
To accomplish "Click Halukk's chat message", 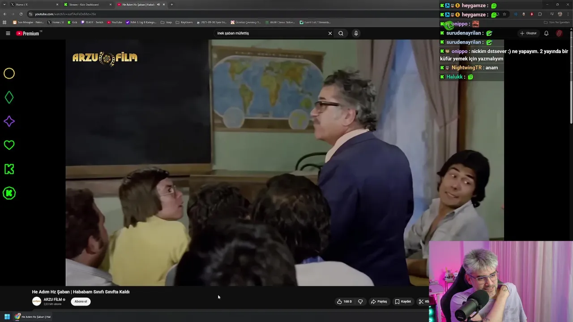I will 457,77.
